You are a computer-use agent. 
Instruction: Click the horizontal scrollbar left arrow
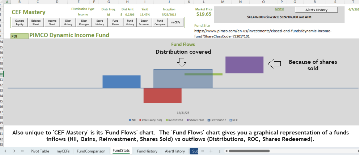pyautogui.click(x=226, y=151)
